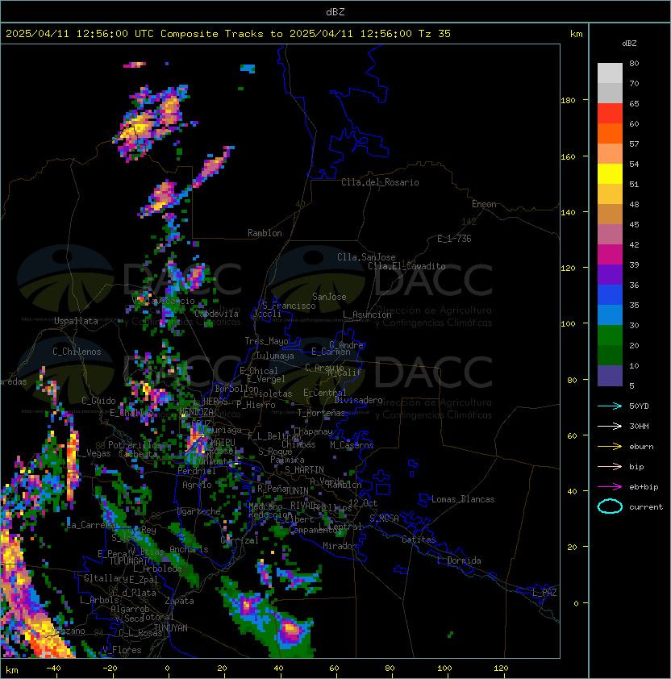Click the '-40' km tick on horizontal axis

point(53,669)
